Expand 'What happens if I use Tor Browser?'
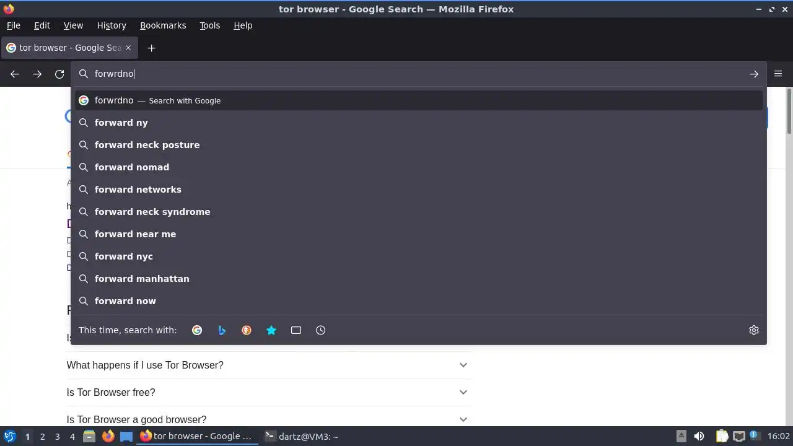 268,365
